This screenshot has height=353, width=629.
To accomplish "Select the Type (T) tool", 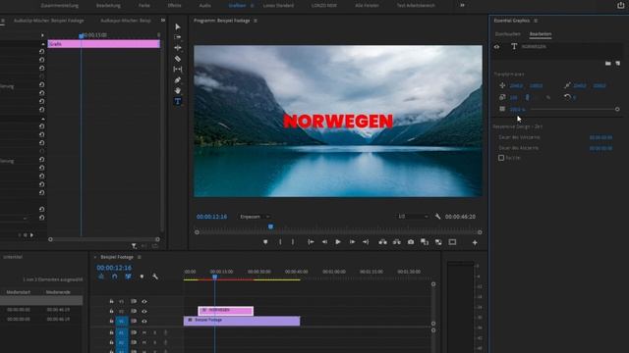I will [178, 101].
